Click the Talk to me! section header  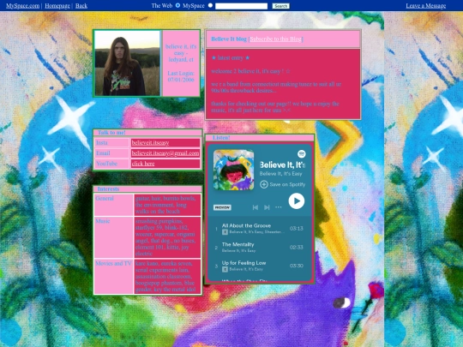(111, 133)
